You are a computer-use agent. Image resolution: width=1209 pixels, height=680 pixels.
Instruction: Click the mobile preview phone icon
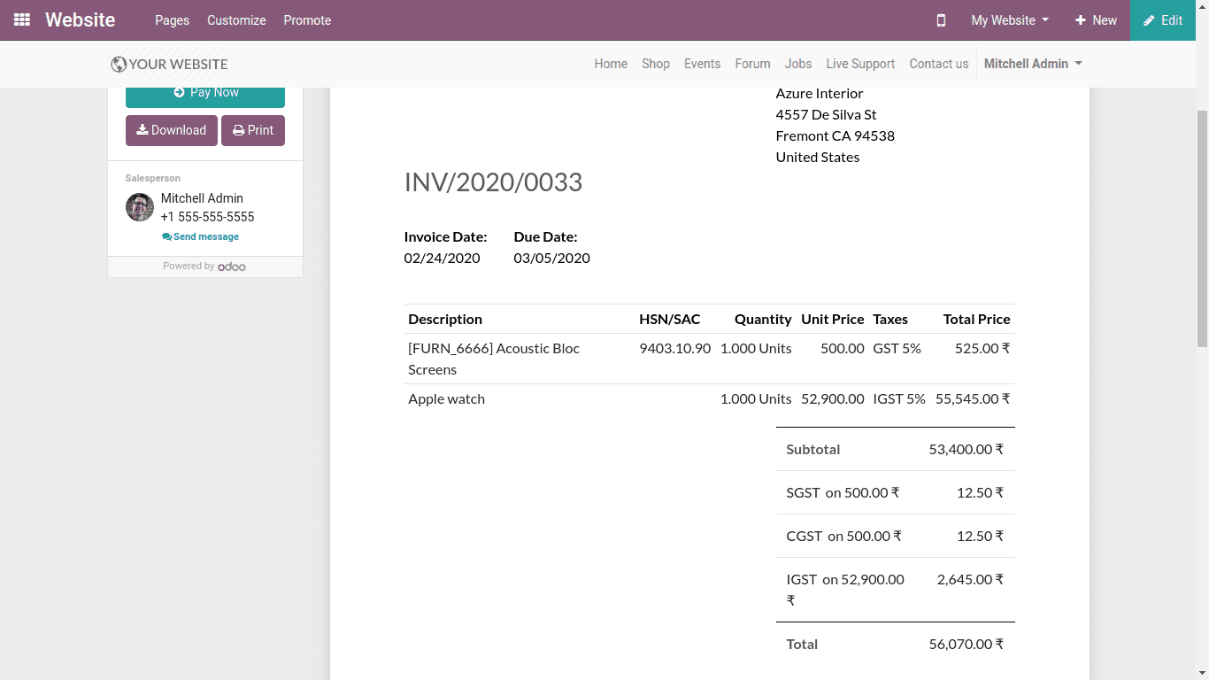[x=941, y=20]
